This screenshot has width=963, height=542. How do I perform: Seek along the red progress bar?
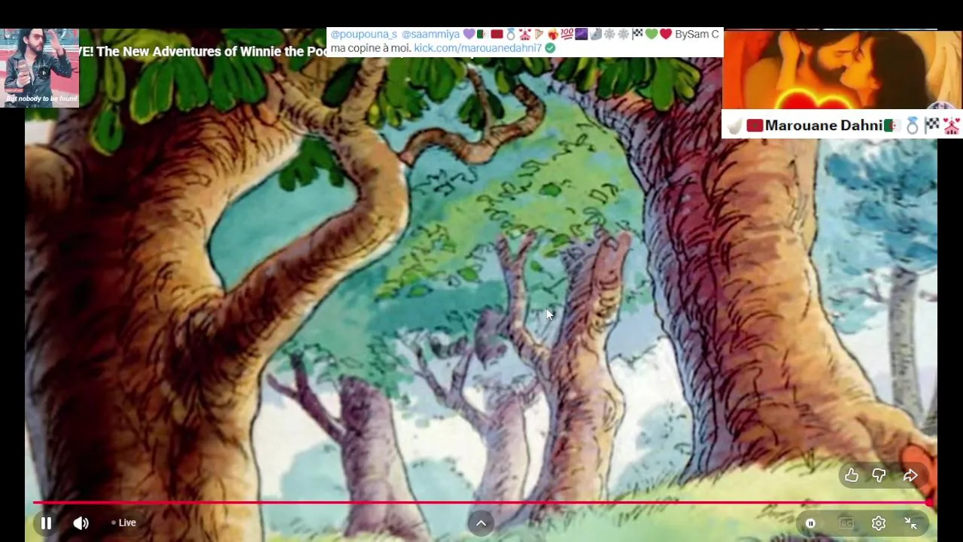point(481,502)
